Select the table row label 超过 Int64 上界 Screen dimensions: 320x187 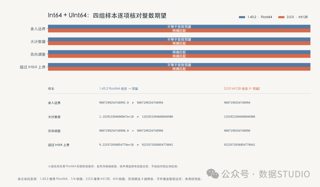[x=59, y=145]
